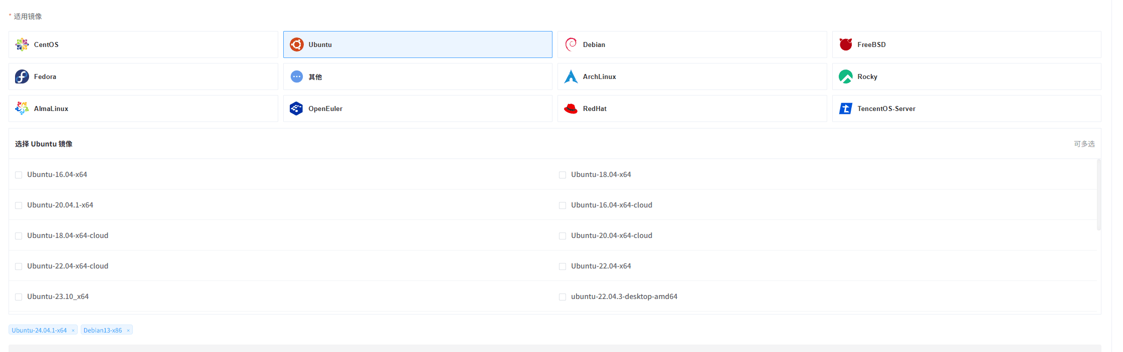Check the ubuntu-22.04.3-desktop-amd64 checkbox
The width and height of the screenshot is (1123, 352).
pyautogui.click(x=563, y=297)
